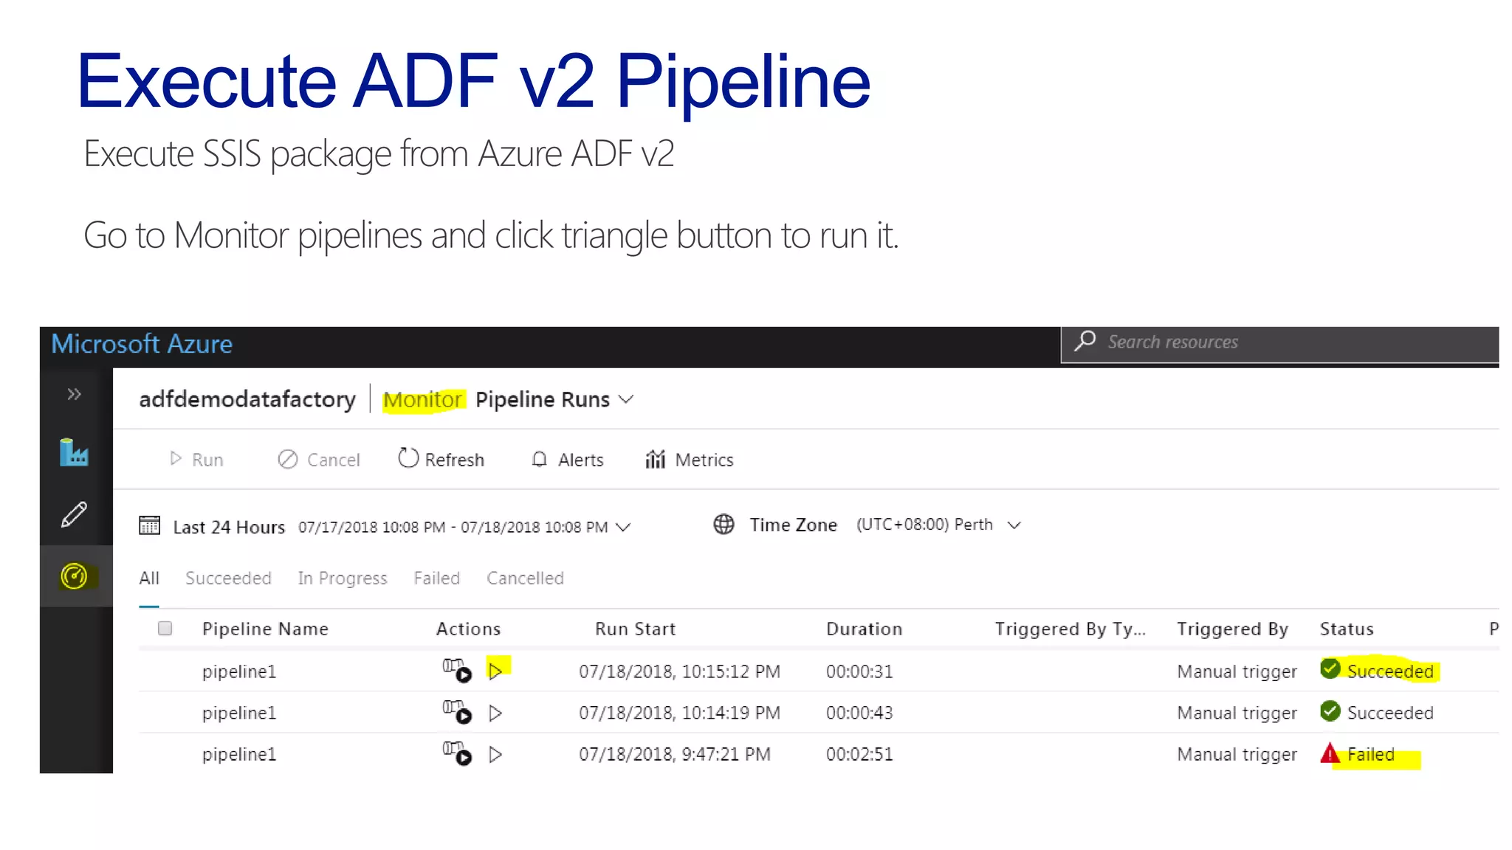1512x850 pixels.
Task: Open the Monitor gauge icon in sidebar
Action: (x=74, y=576)
